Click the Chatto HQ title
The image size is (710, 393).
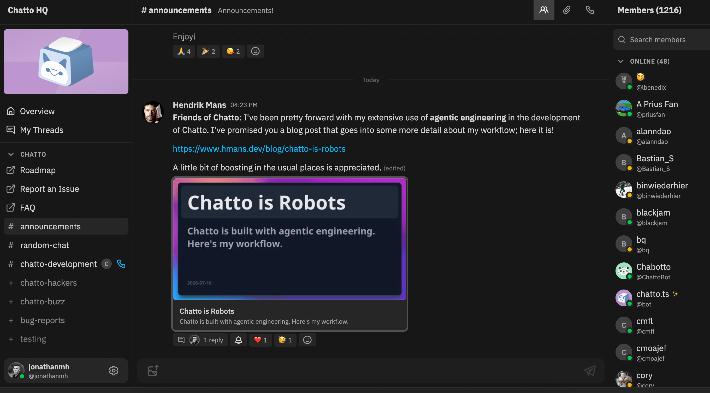click(28, 10)
